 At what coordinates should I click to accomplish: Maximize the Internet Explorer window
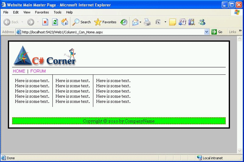pyautogui.click(x=232, y=5)
